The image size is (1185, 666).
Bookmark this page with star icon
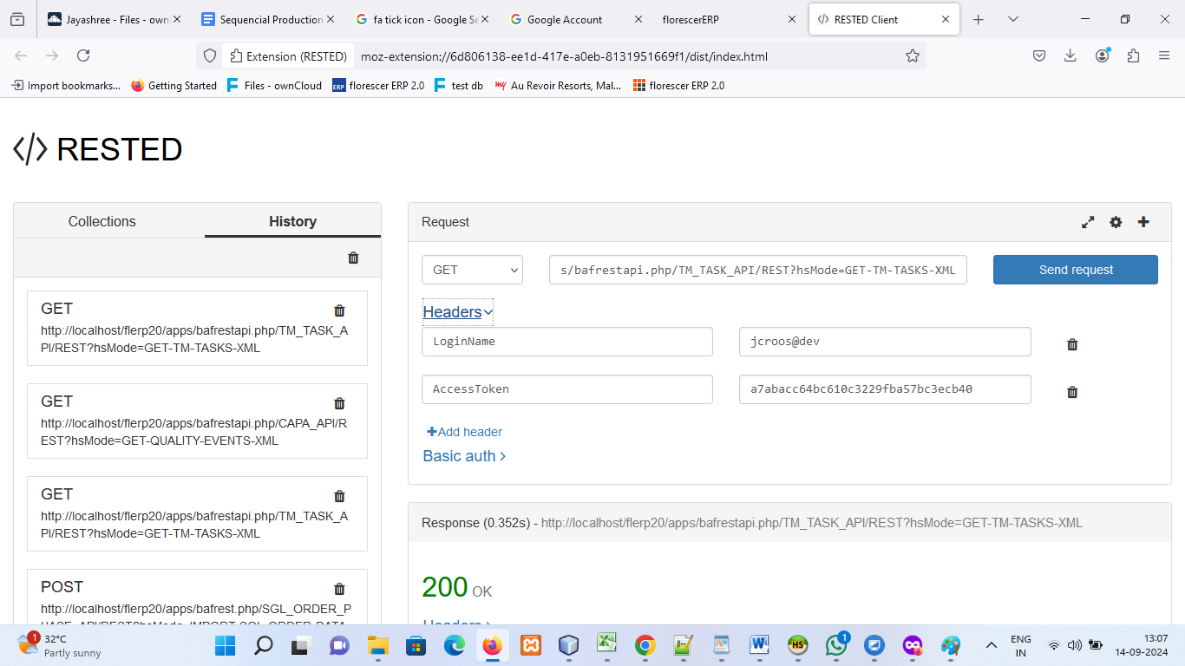912,56
